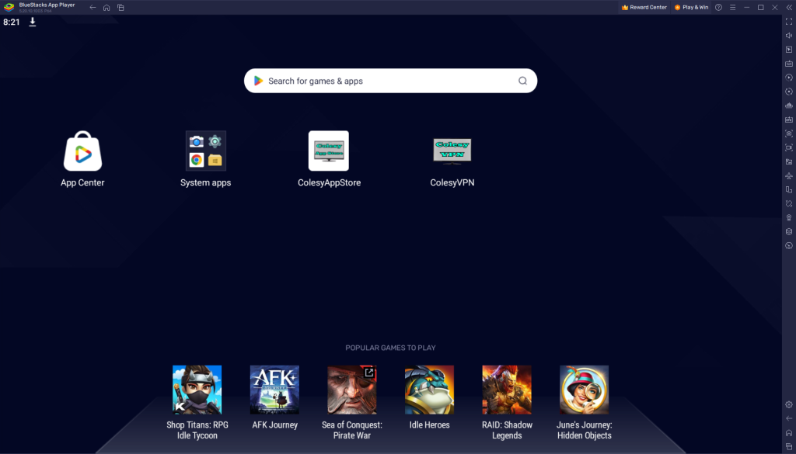Collapse the sidebar with double chevron
This screenshot has width=796, height=454.
pyautogui.click(x=789, y=7)
